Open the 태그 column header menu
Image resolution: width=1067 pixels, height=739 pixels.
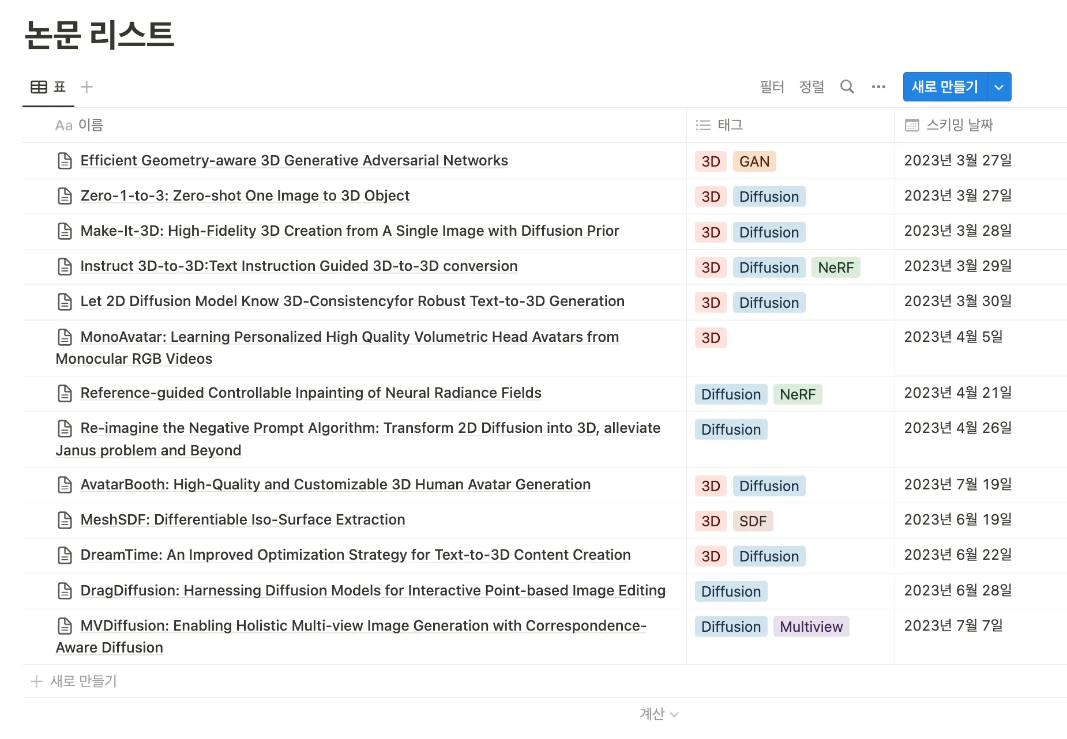[730, 125]
